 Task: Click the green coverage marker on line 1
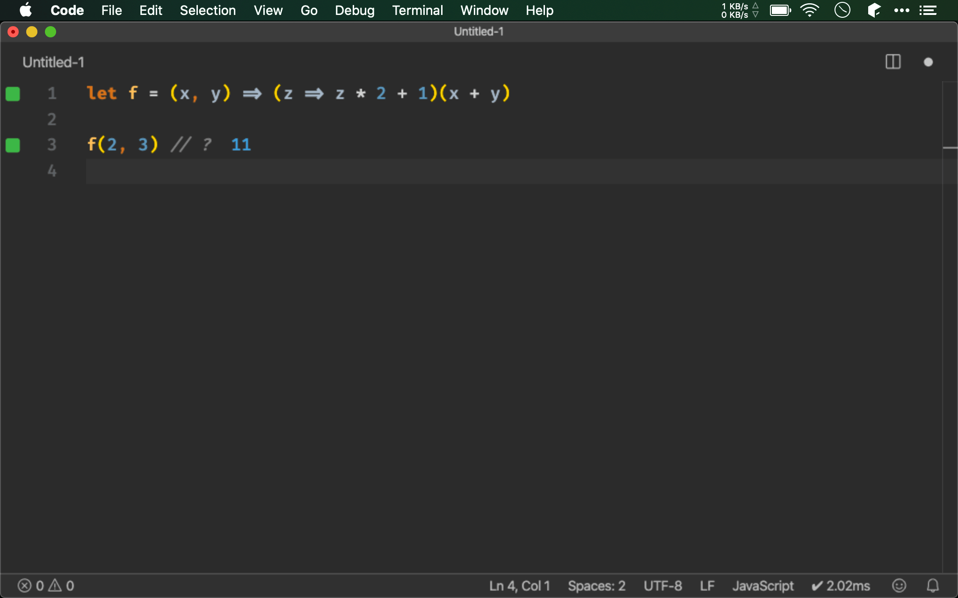click(x=13, y=94)
